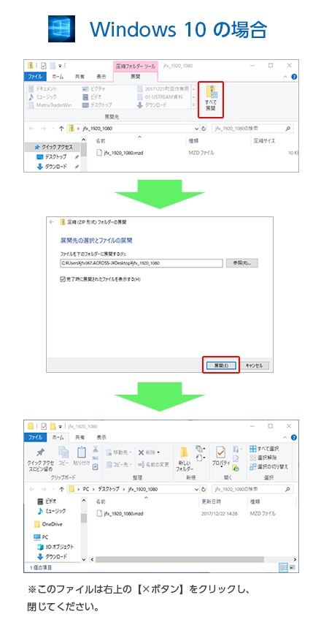
Task: Click the horizontal scrollbar in bottom explorer
Action: tap(193, 559)
